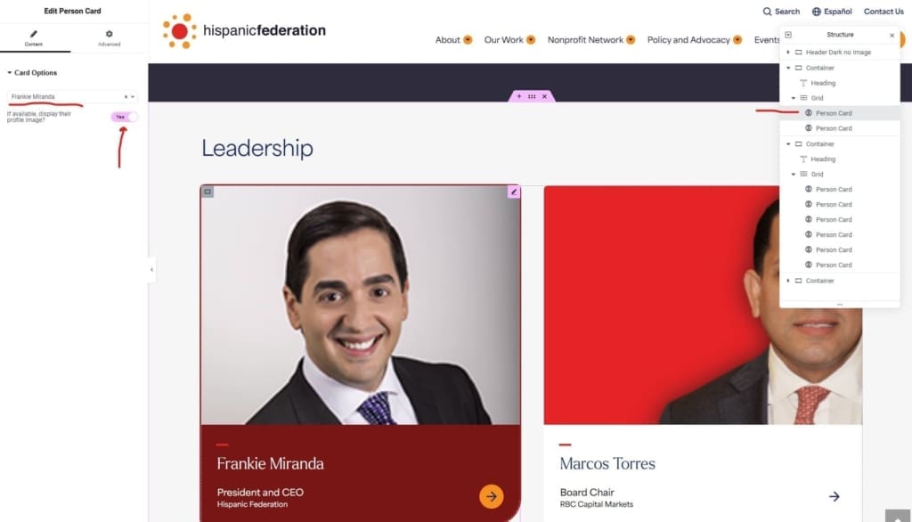Collapse the editor panel with the side arrow
The height and width of the screenshot is (522, 912).
coord(151,269)
